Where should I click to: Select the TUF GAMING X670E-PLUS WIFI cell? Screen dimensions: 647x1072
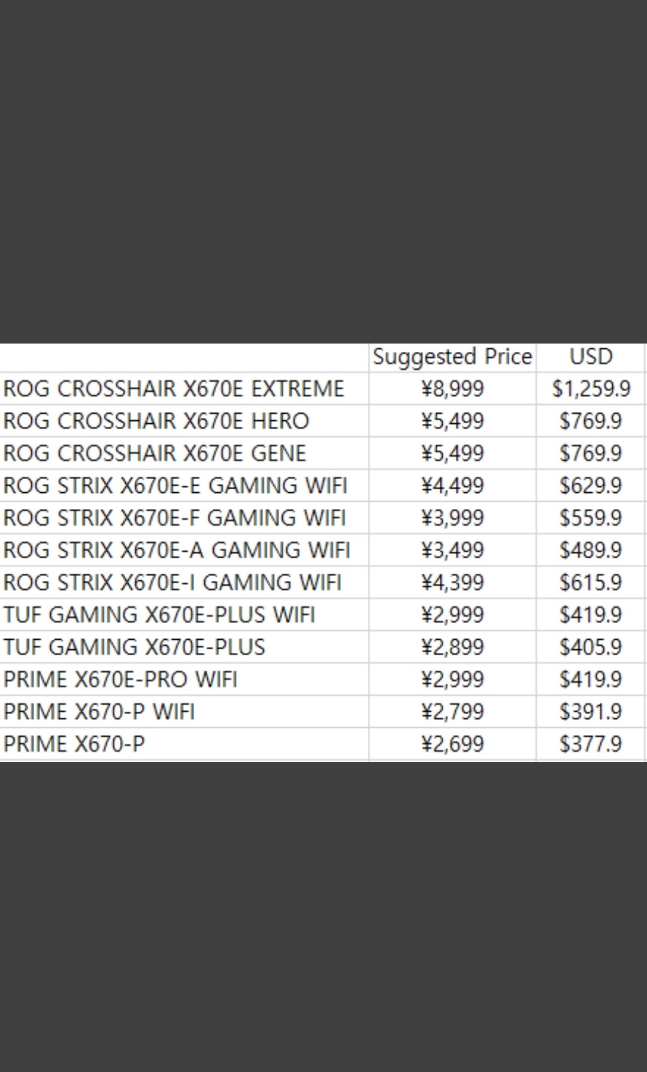coord(159,615)
